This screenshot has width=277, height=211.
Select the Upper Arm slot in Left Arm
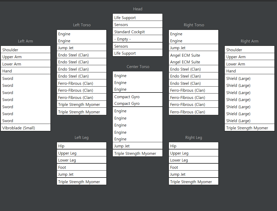25,57
